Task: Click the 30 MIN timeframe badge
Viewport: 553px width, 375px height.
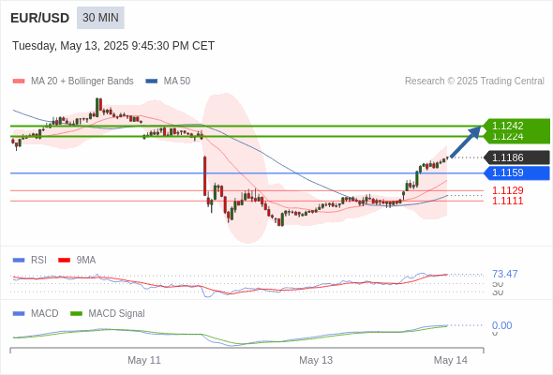Action: pyautogui.click(x=100, y=18)
